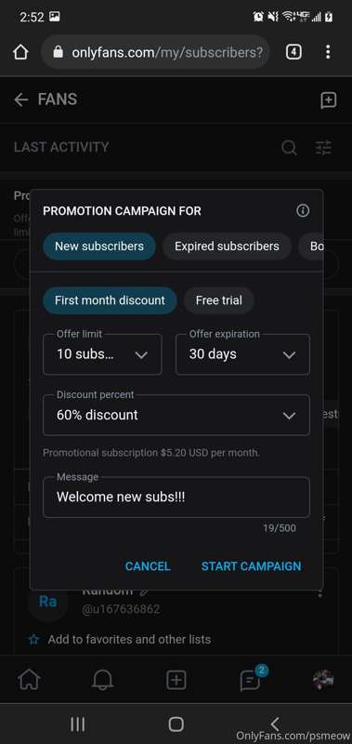The height and width of the screenshot is (744, 352).
Task: Open the new message icon beside FANS
Action: click(x=328, y=100)
